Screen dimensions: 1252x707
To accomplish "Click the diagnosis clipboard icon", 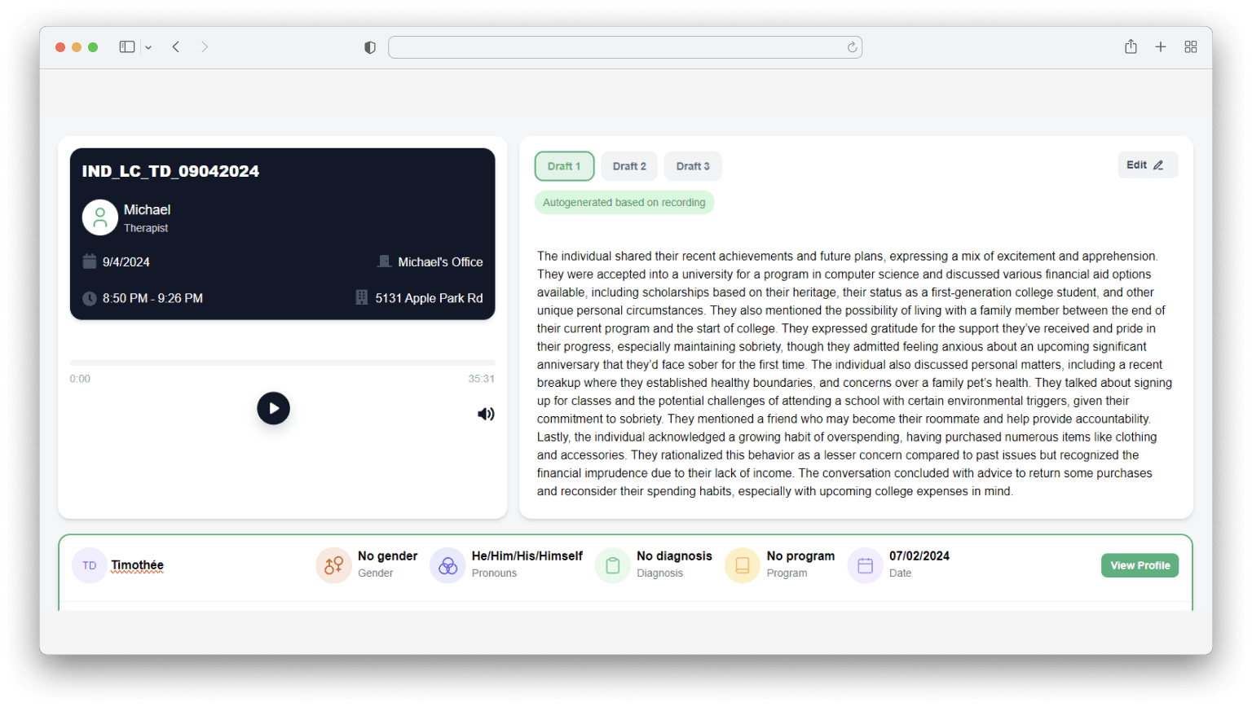I will point(613,565).
